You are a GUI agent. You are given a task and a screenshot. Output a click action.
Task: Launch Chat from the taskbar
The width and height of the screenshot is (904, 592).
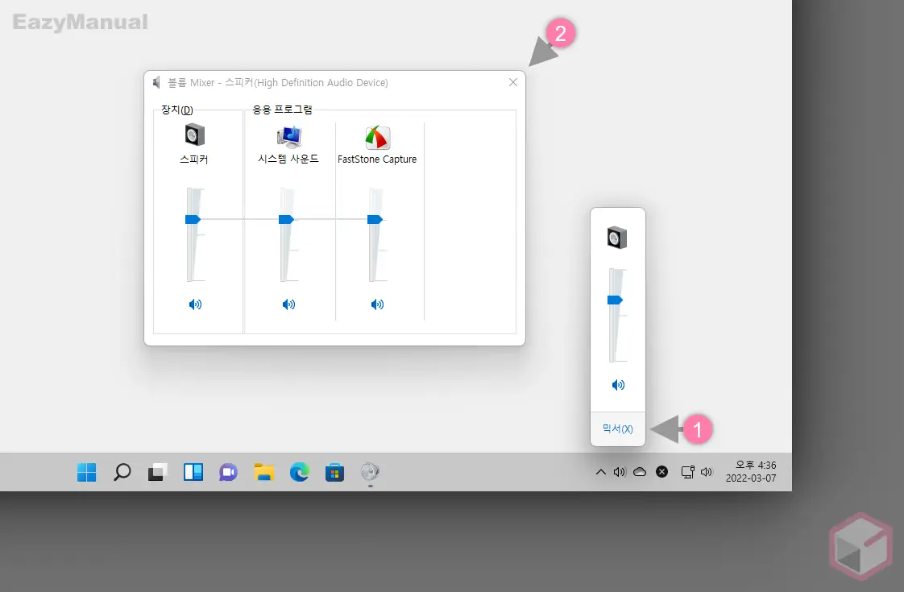(x=228, y=472)
